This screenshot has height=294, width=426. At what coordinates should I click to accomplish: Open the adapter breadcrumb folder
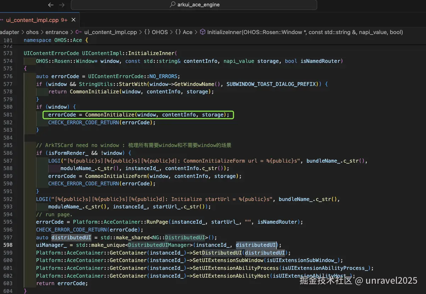coord(9,32)
